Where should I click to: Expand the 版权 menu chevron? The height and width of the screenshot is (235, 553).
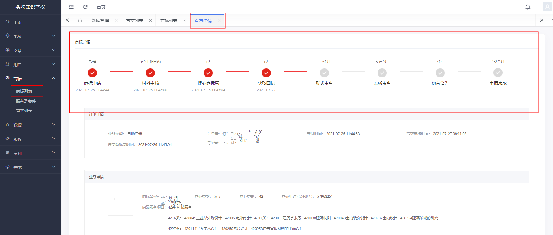pos(54,139)
